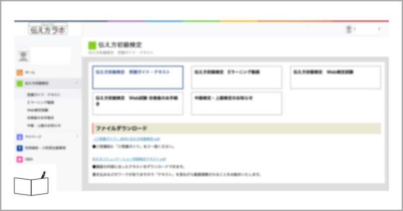Open Web検定試験 sidebar sub-item
The image size is (403, 211).
point(37,110)
